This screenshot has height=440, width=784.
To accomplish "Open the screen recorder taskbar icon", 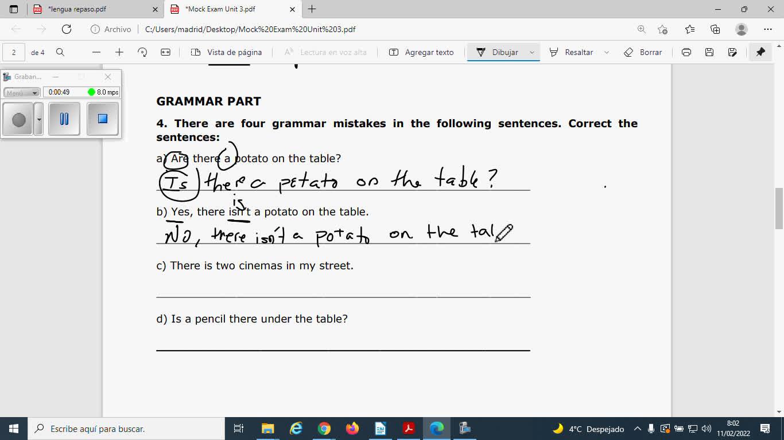I will 465,429.
